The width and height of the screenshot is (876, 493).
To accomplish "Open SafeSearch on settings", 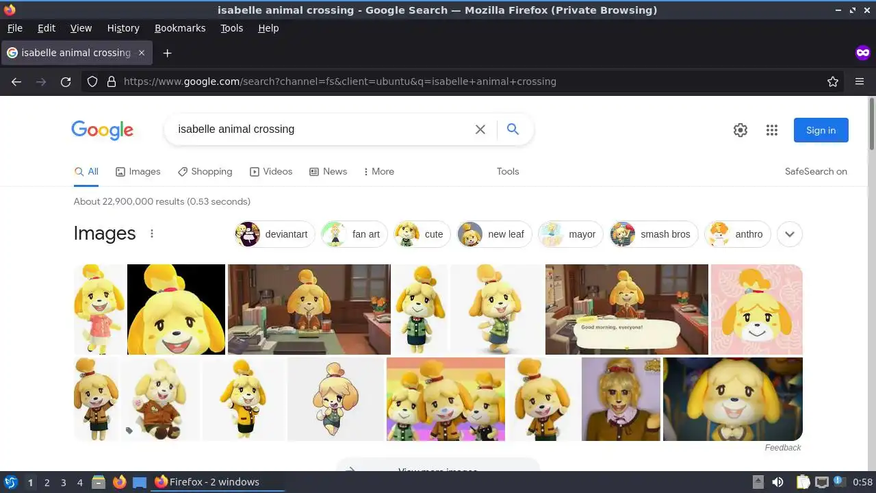I will 816,172.
